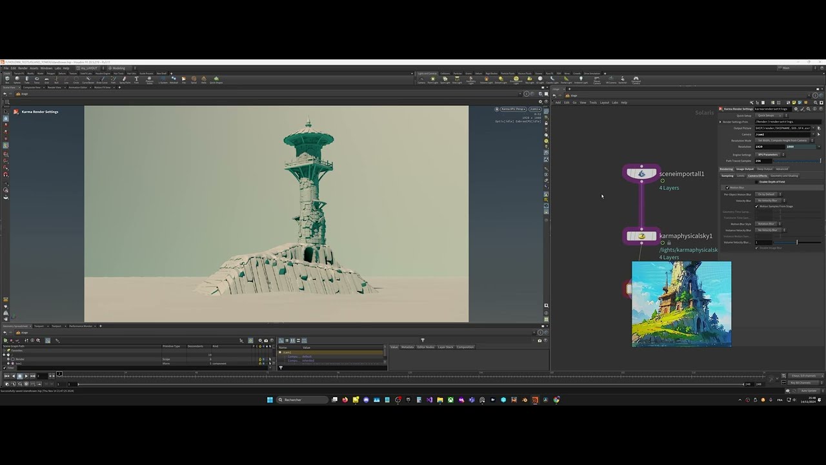Open the Output Picture file chooser
Image resolution: width=826 pixels, height=465 pixels.
tap(819, 129)
